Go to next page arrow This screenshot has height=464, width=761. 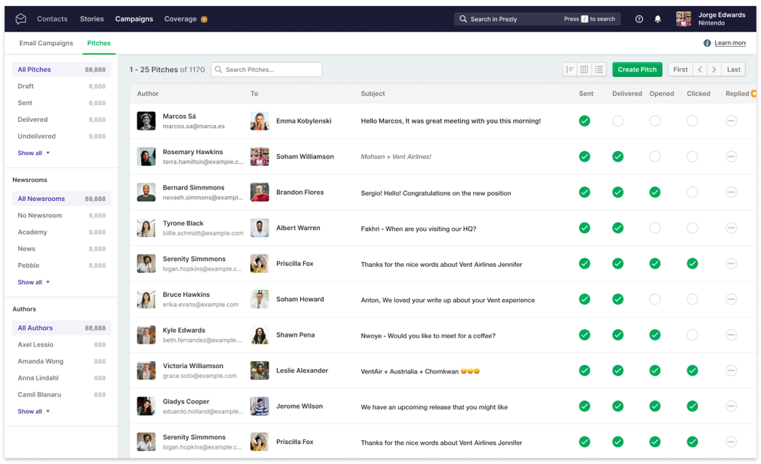pyautogui.click(x=714, y=70)
